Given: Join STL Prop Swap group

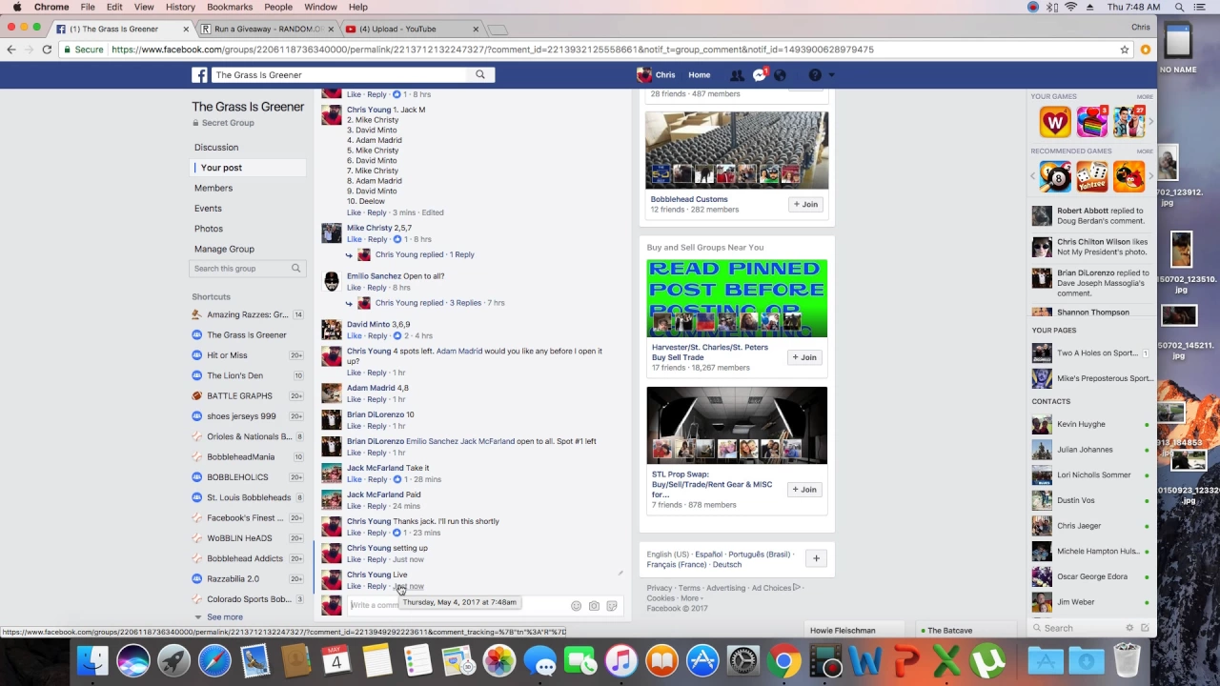Looking at the screenshot, I should tap(805, 490).
